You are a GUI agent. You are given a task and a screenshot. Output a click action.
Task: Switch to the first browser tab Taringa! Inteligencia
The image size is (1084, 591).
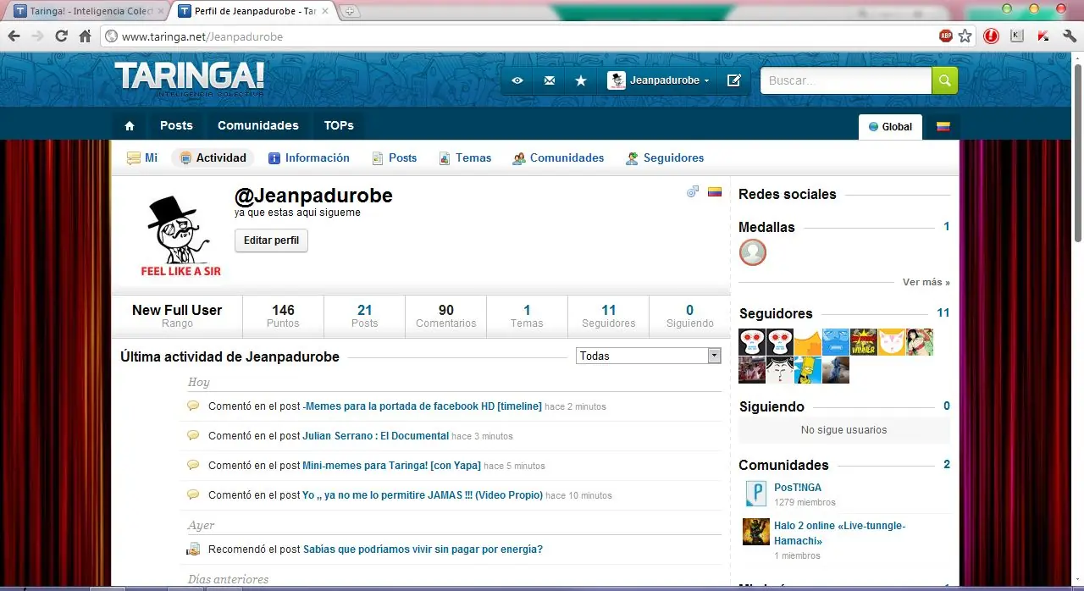(x=88, y=12)
